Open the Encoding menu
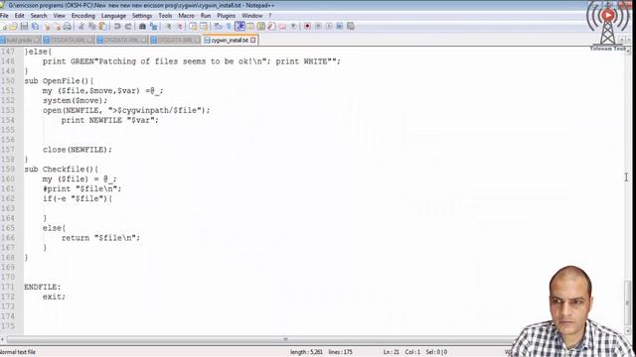 tap(83, 16)
